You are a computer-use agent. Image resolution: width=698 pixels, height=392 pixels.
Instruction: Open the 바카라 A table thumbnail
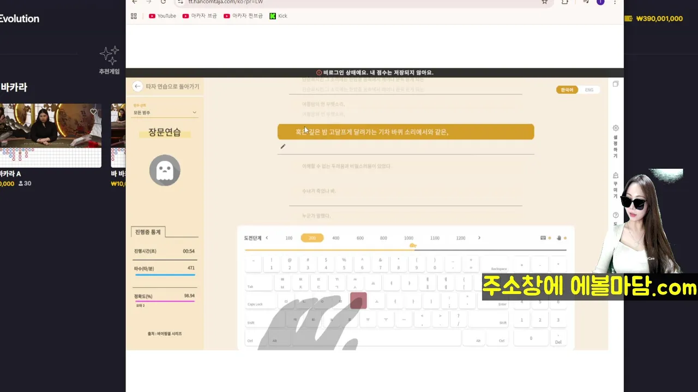pos(50,136)
